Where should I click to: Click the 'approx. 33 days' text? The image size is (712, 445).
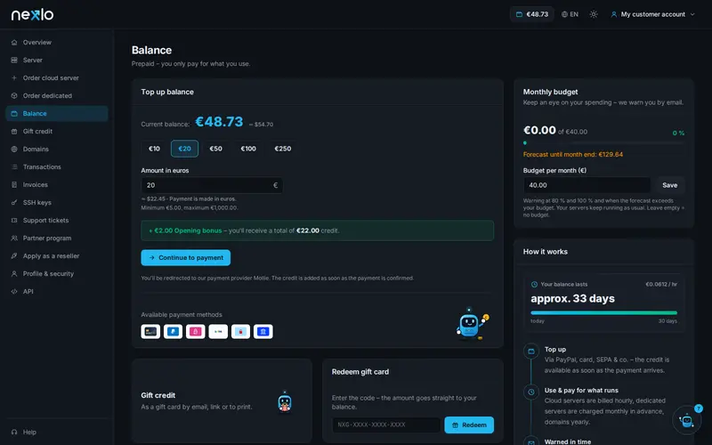click(572, 298)
